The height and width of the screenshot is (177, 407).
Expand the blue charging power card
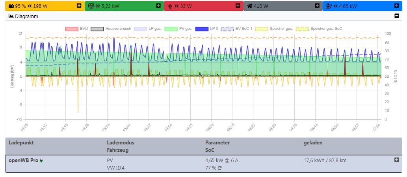[x=396, y=6]
